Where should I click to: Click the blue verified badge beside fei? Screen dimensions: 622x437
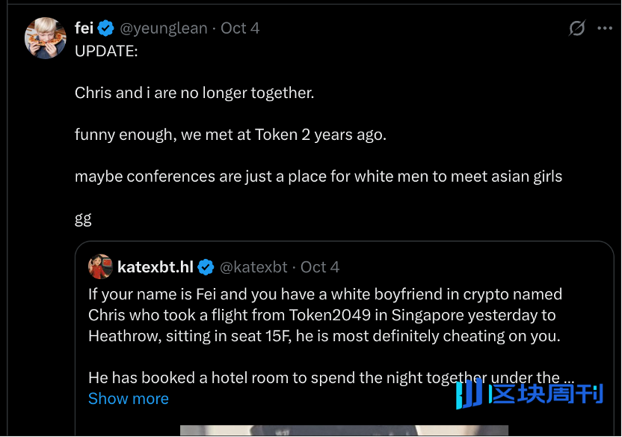click(106, 28)
